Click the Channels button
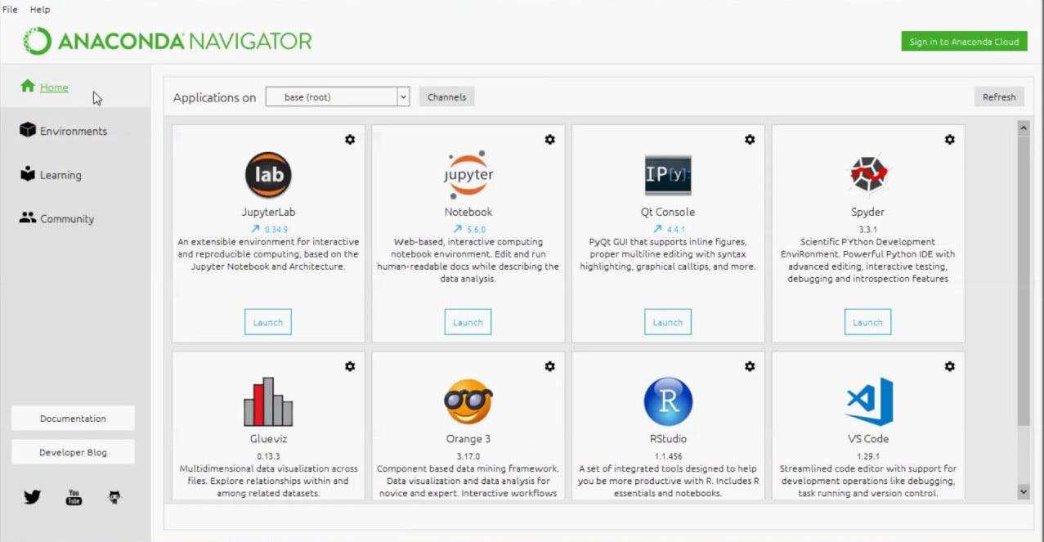 (x=447, y=96)
